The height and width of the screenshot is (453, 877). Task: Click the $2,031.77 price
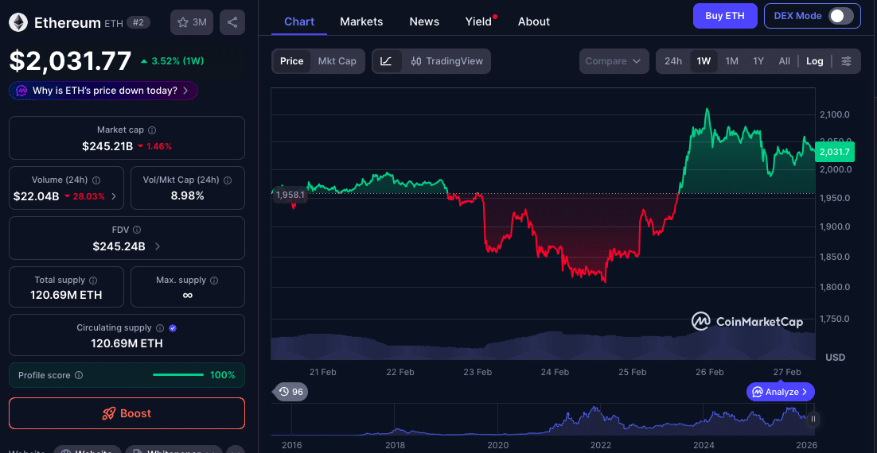(70, 60)
